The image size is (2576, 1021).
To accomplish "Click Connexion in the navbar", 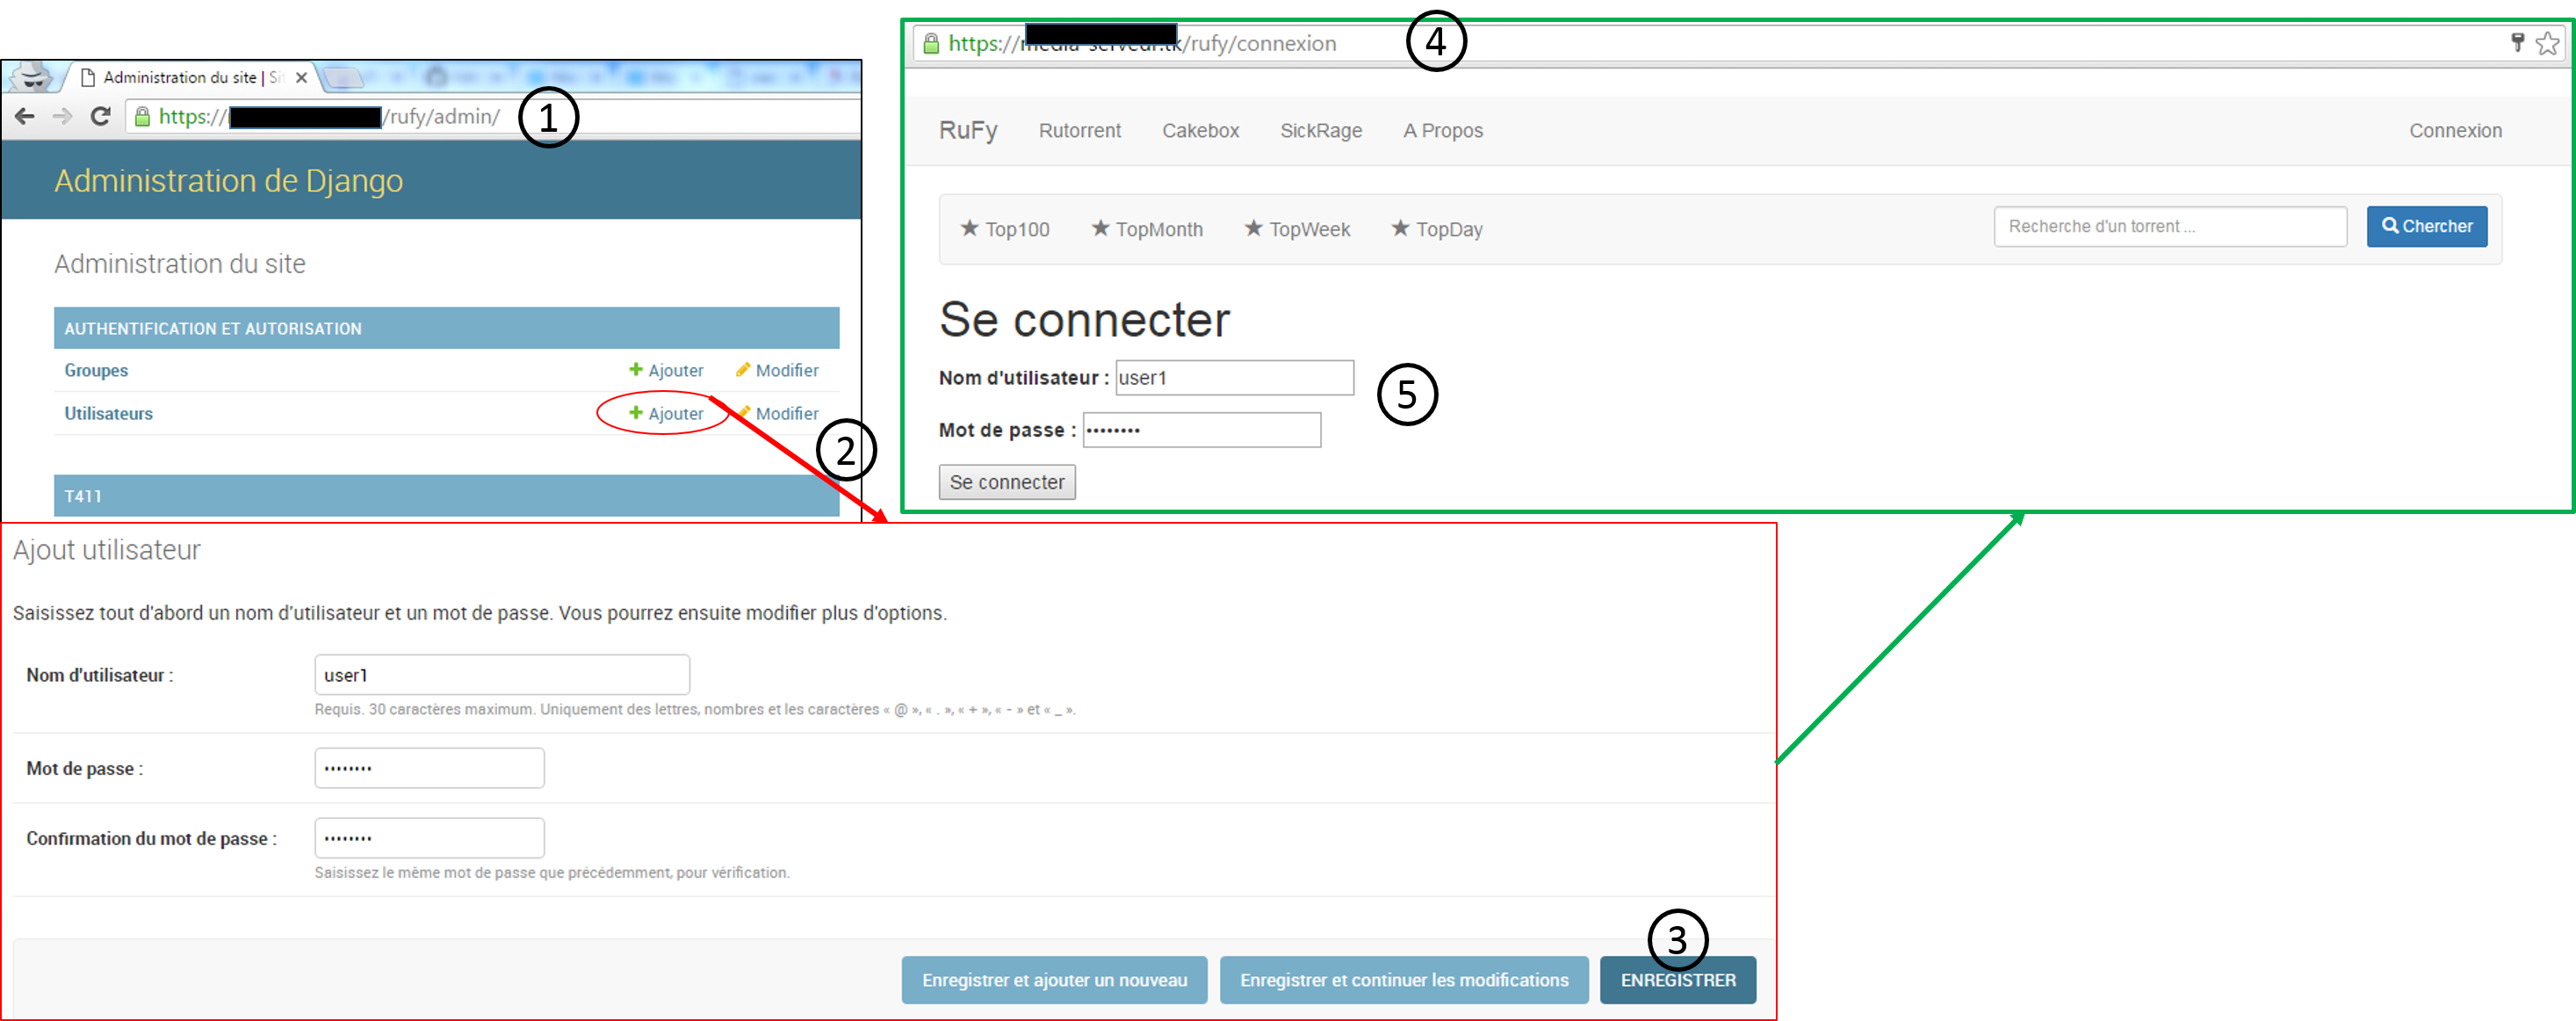I will pyautogui.click(x=2455, y=131).
